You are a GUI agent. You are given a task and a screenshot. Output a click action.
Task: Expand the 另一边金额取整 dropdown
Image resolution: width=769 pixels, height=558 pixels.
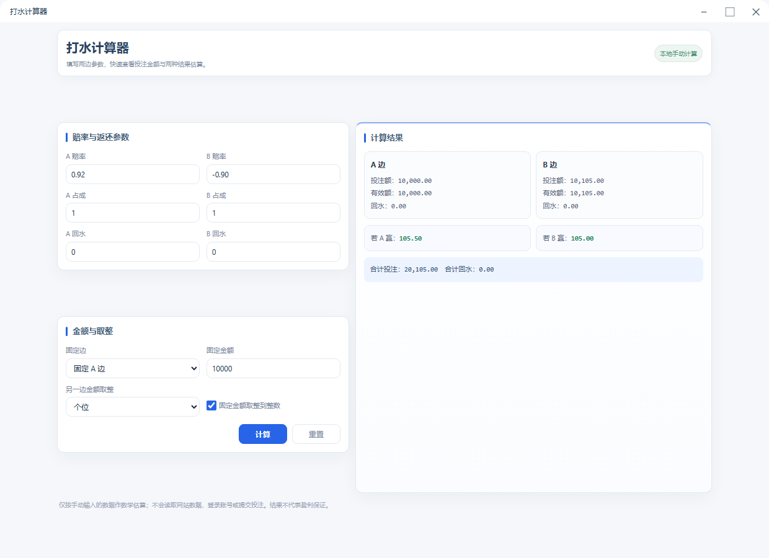(133, 407)
